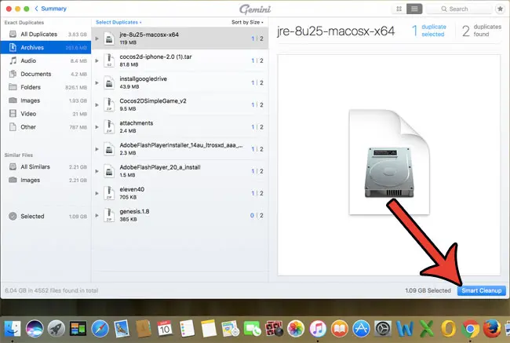Click the 2 duplicates found counter
The height and width of the screenshot is (343, 510).
(x=482, y=31)
